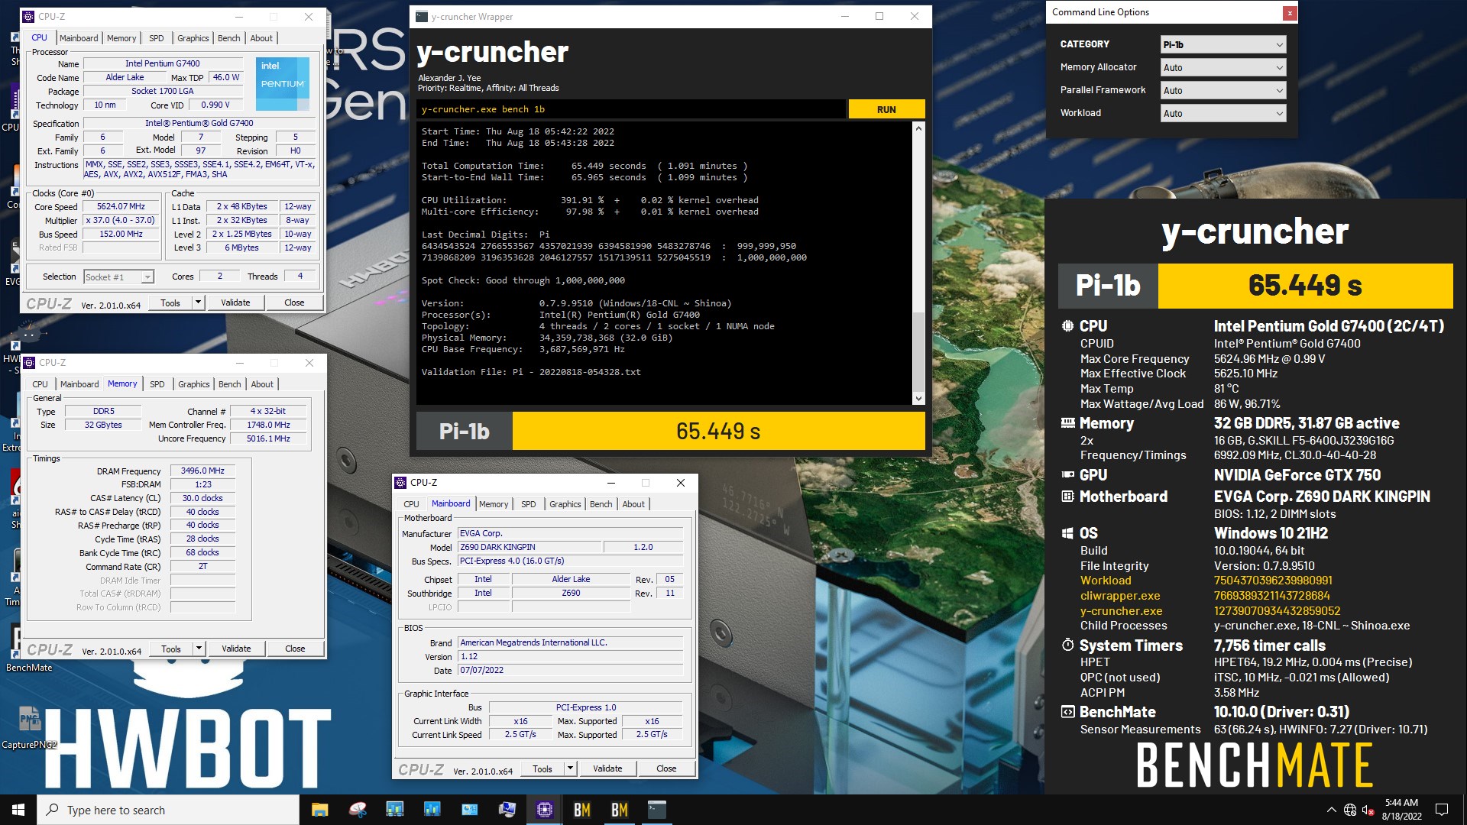Image resolution: width=1467 pixels, height=825 pixels.
Task: Click the y-cruncher Wrapper title bar icon
Action: click(422, 17)
